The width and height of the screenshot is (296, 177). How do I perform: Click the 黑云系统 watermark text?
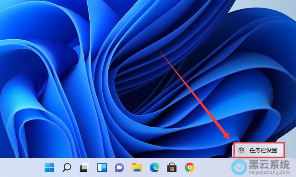(x=270, y=164)
